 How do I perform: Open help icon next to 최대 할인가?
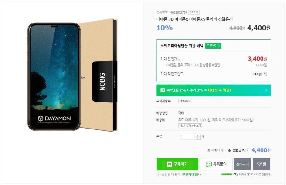point(180,59)
